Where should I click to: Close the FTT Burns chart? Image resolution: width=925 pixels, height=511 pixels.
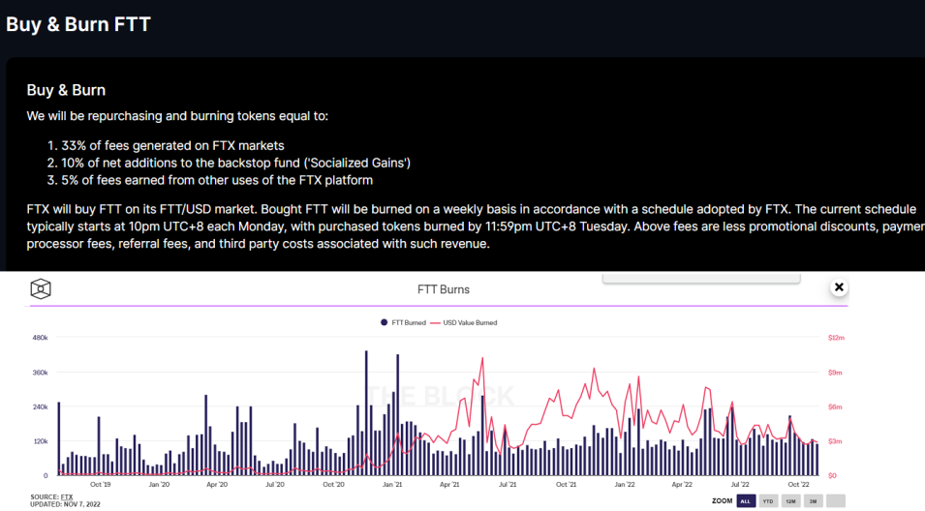point(839,287)
